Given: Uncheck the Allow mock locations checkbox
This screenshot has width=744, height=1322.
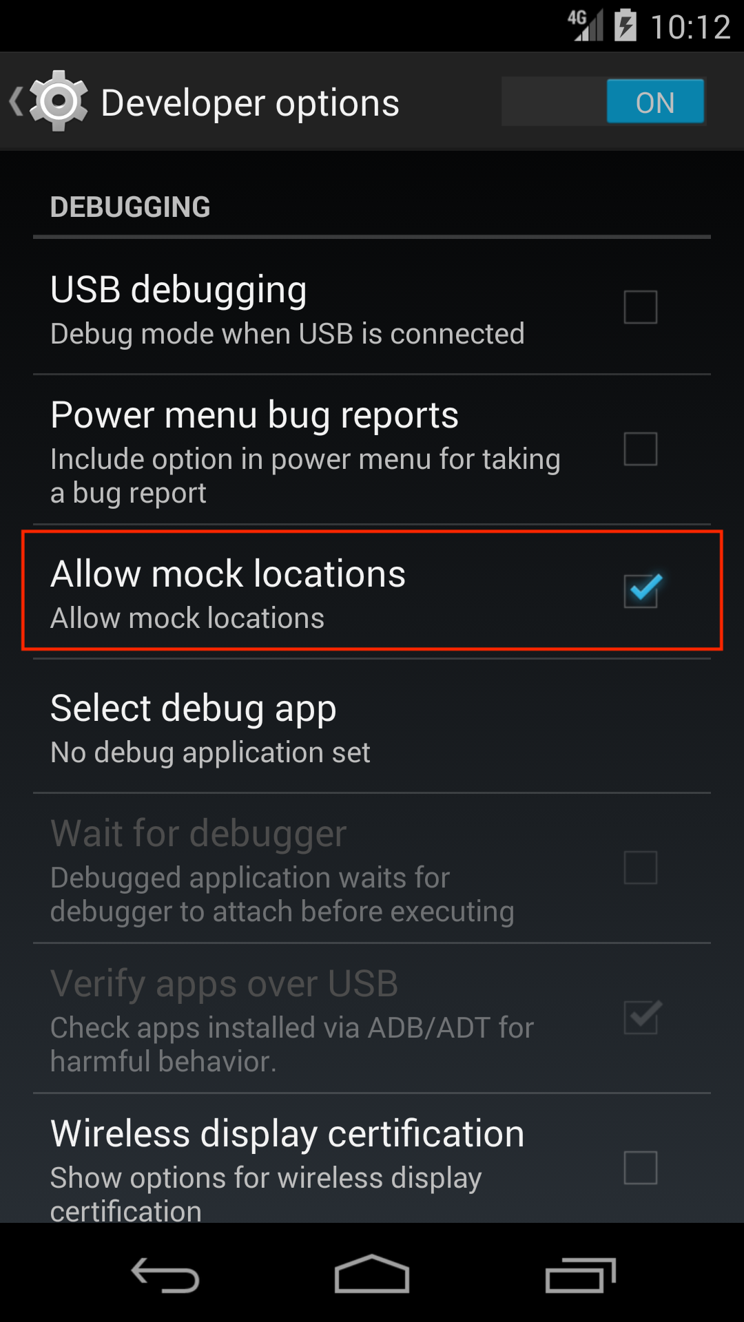Looking at the screenshot, I should click(642, 590).
